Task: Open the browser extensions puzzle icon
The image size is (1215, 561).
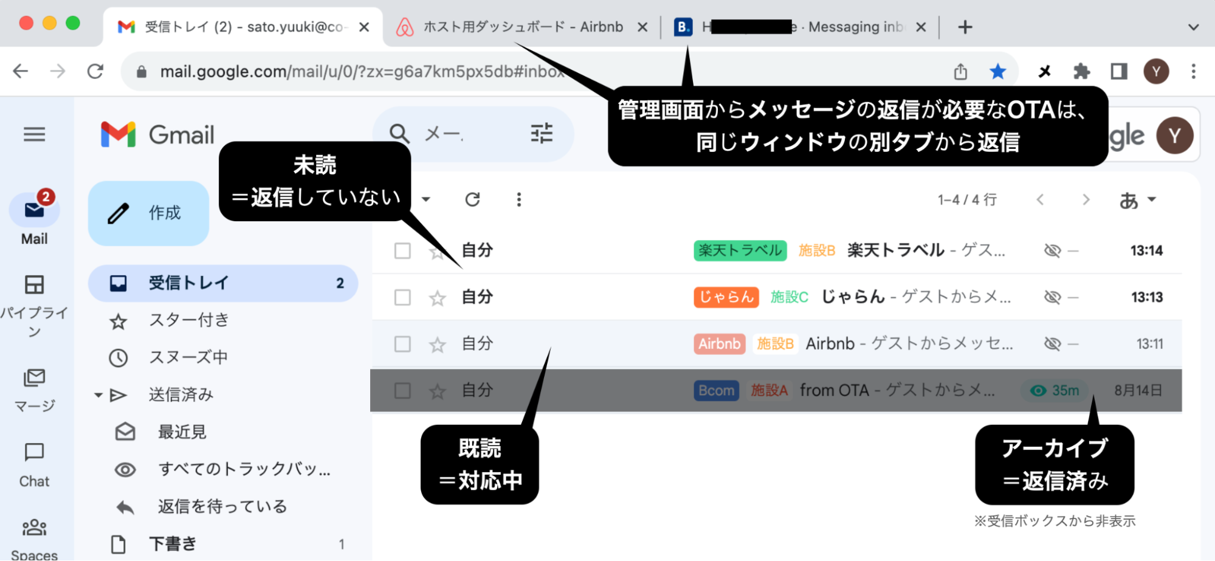Action: (1081, 72)
